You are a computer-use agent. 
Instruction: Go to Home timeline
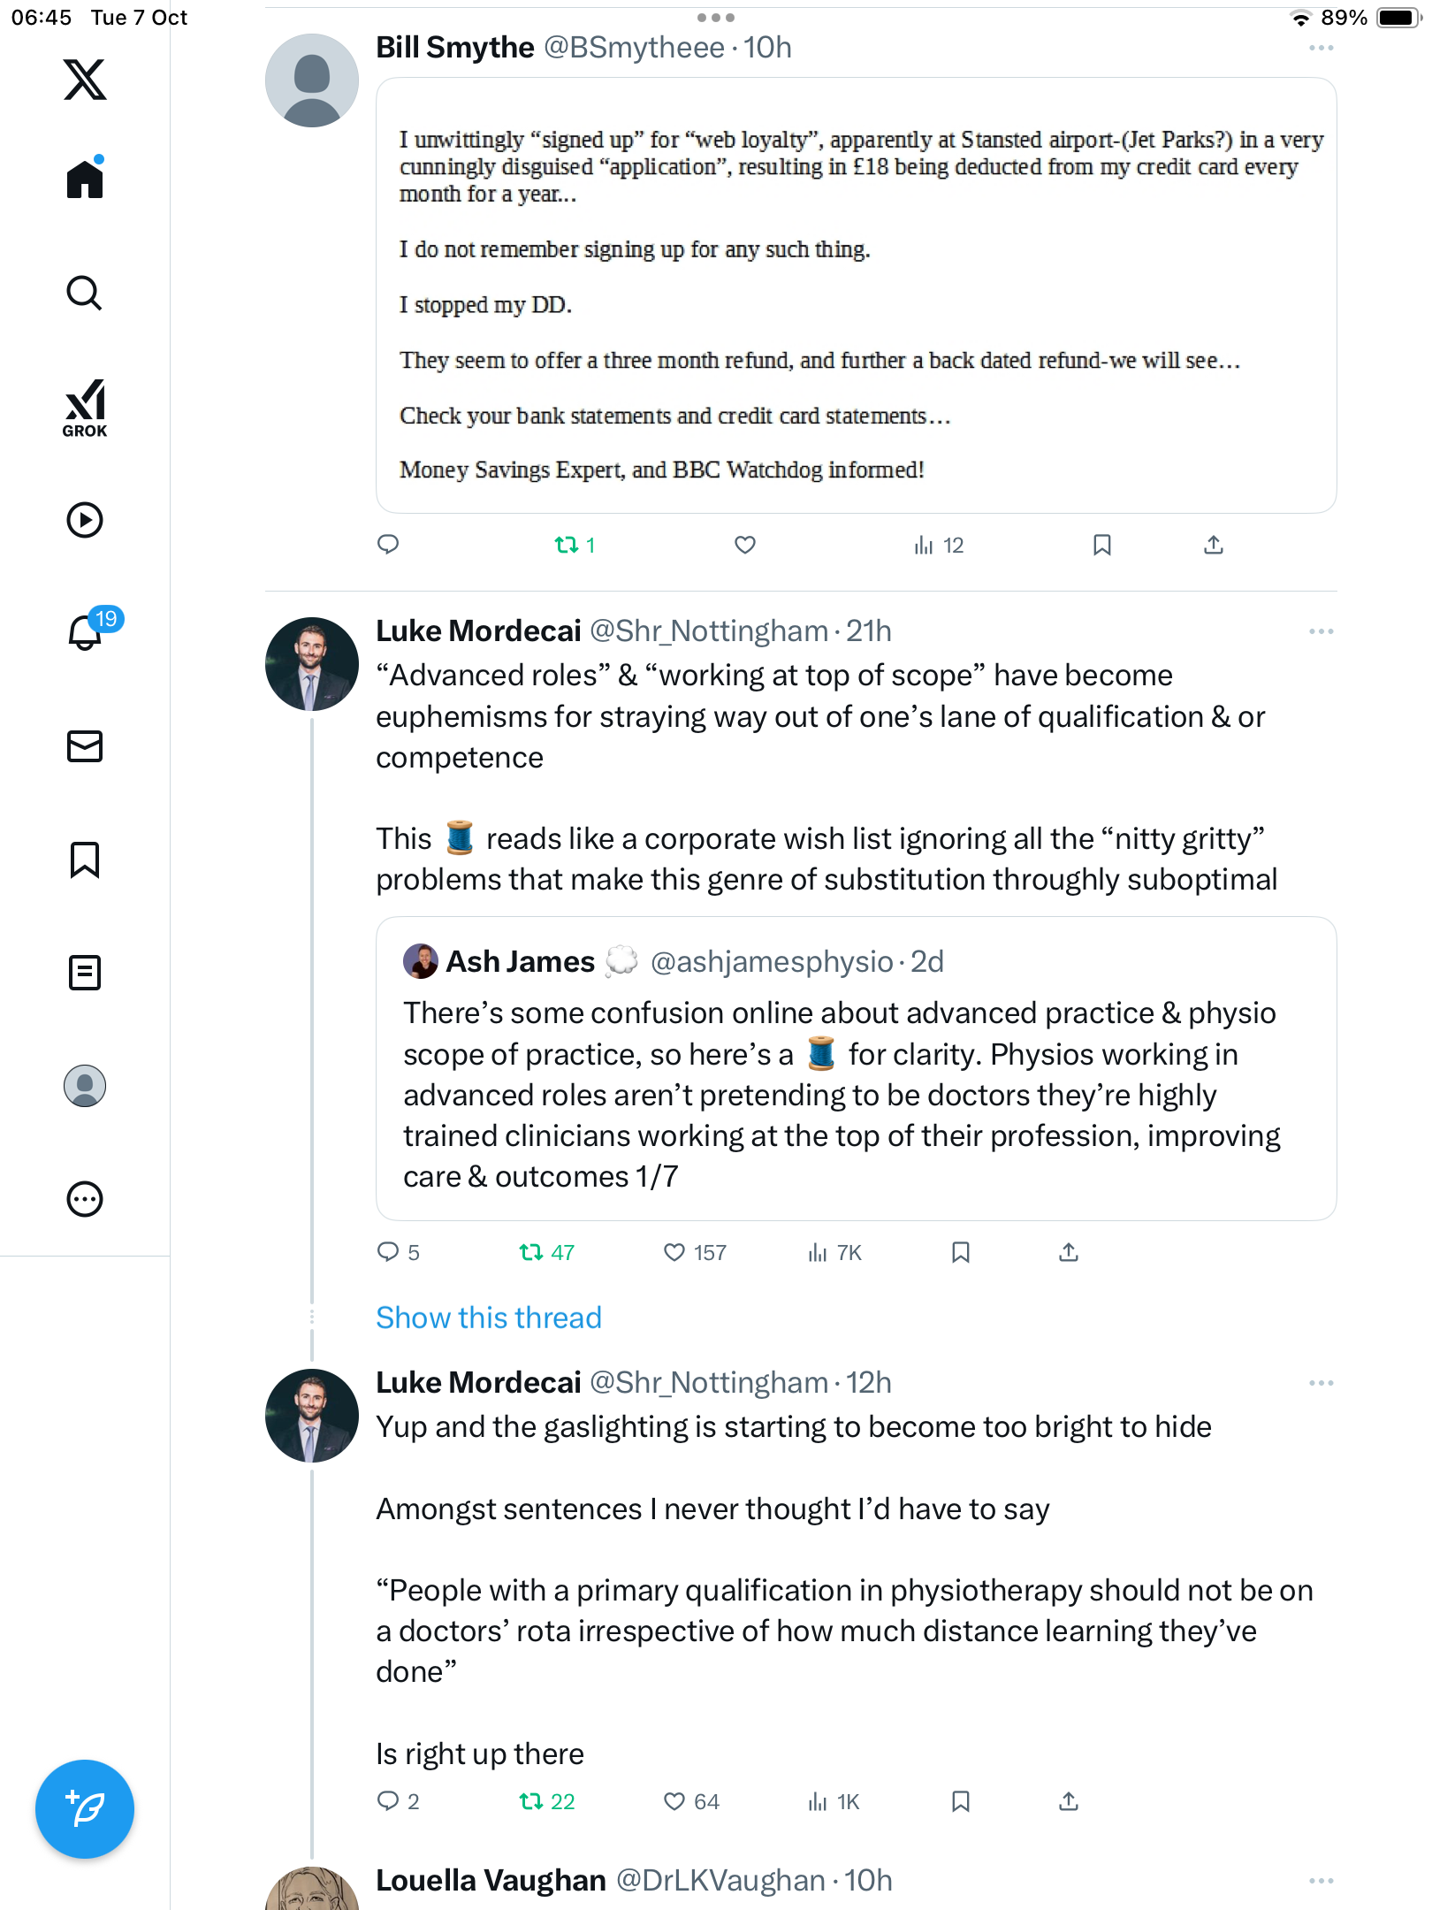point(85,180)
